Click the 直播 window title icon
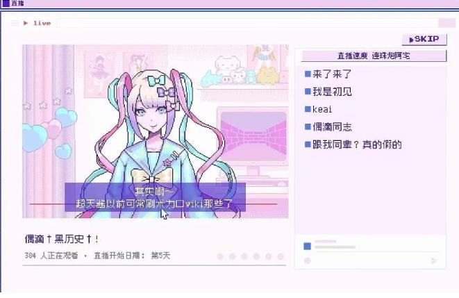The width and height of the screenshot is (459, 298). tap(6, 3)
